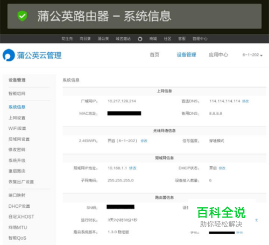269x245 pixels.
Task: Open 客服 in top navigation bar
Action: [x=182, y=39]
